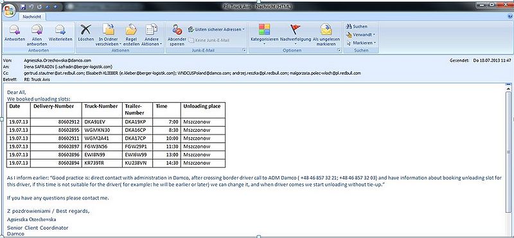Open Optionen group dialog launcher
514x238 pixels.
339,50
